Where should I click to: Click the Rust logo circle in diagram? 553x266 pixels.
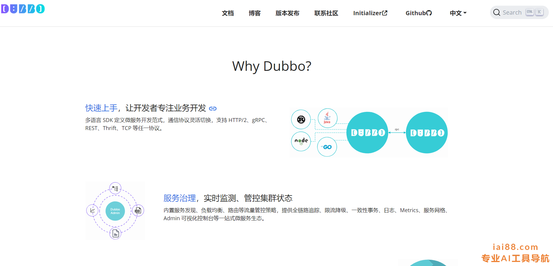click(301, 120)
